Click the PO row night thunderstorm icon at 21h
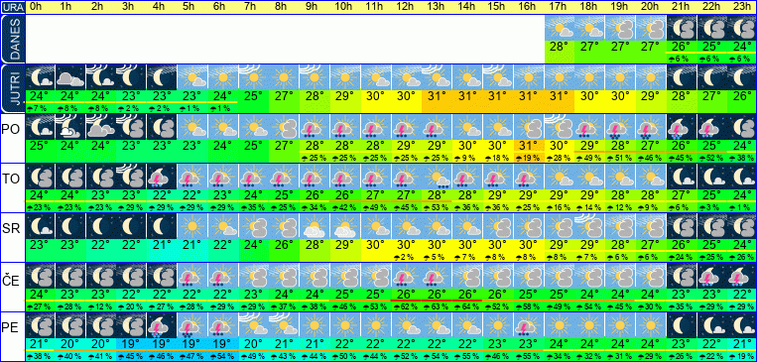 [682, 127]
